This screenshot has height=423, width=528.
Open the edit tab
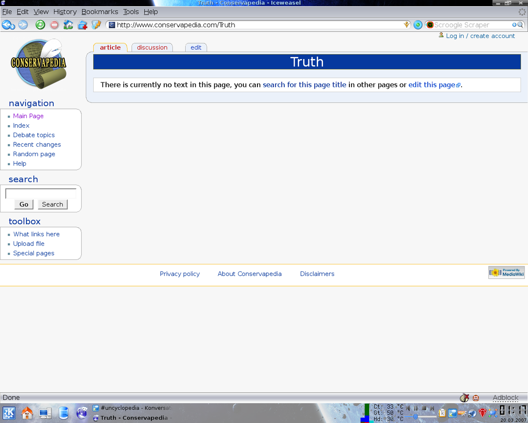coord(196,48)
